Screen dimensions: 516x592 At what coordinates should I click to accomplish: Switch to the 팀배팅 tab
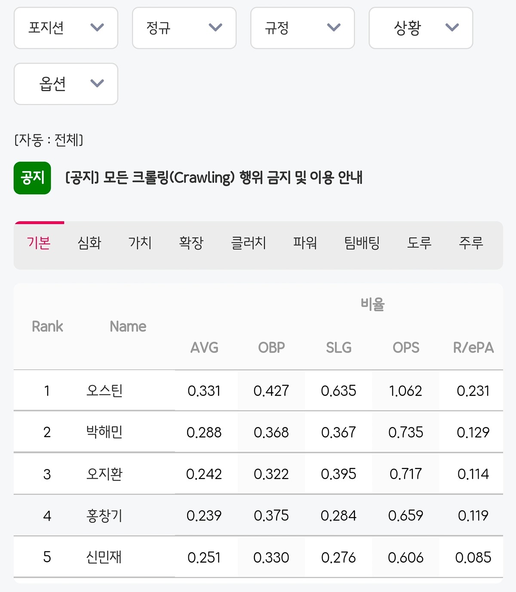(x=362, y=243)
